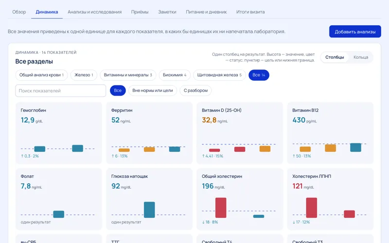The width and height of the screenshot is (389, 243).
Task: Click the tall red Общий холестерин bar
Action: point(221,208)
